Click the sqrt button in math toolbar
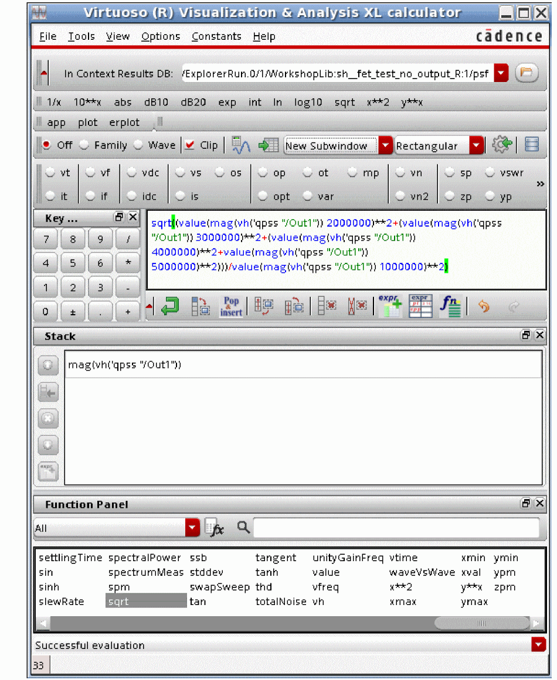Viewport: 557px width, 680px height. point(344,102)
